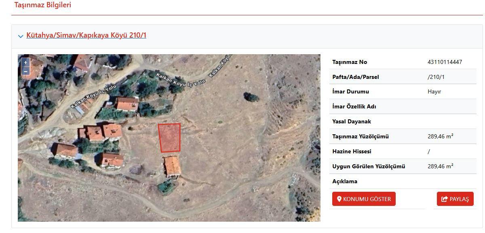Click the share arrow icon in PAYLAŞ
This screenshot has width=485, height=233.
pos(445,199)
